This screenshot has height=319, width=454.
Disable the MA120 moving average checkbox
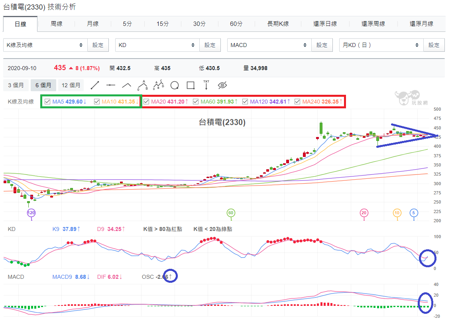245,102
